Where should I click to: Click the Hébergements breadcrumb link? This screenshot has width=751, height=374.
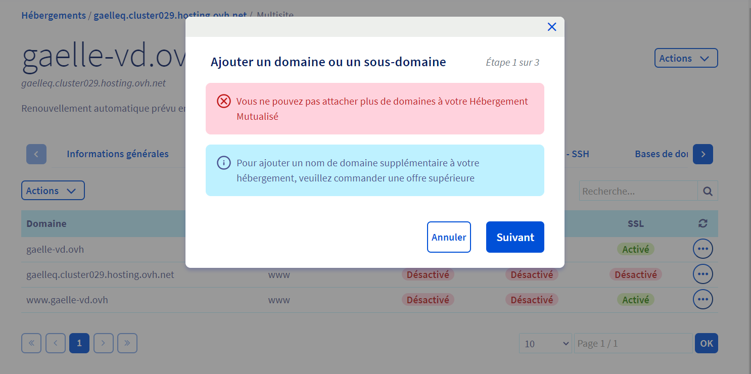tap(54, 15)
